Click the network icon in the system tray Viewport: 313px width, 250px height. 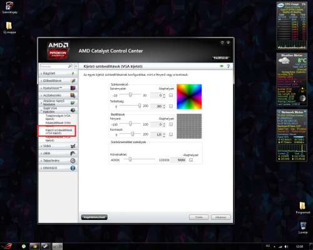point(280,246)
